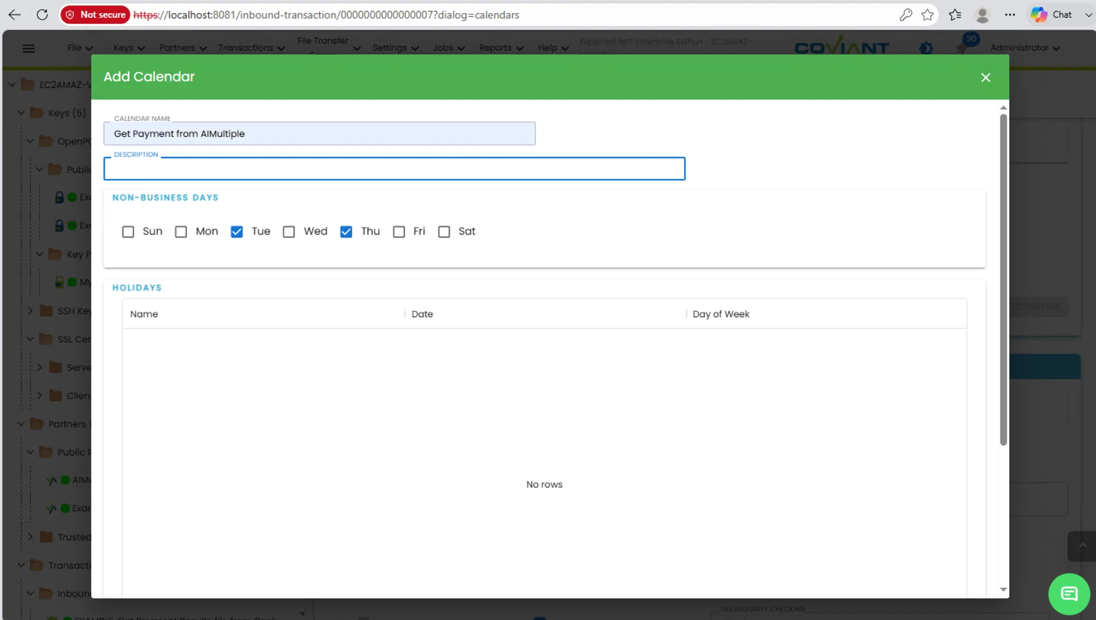Expand the Trusted tree node
Viewport: 1096px width, 620px height.
[x=30, y=537]
